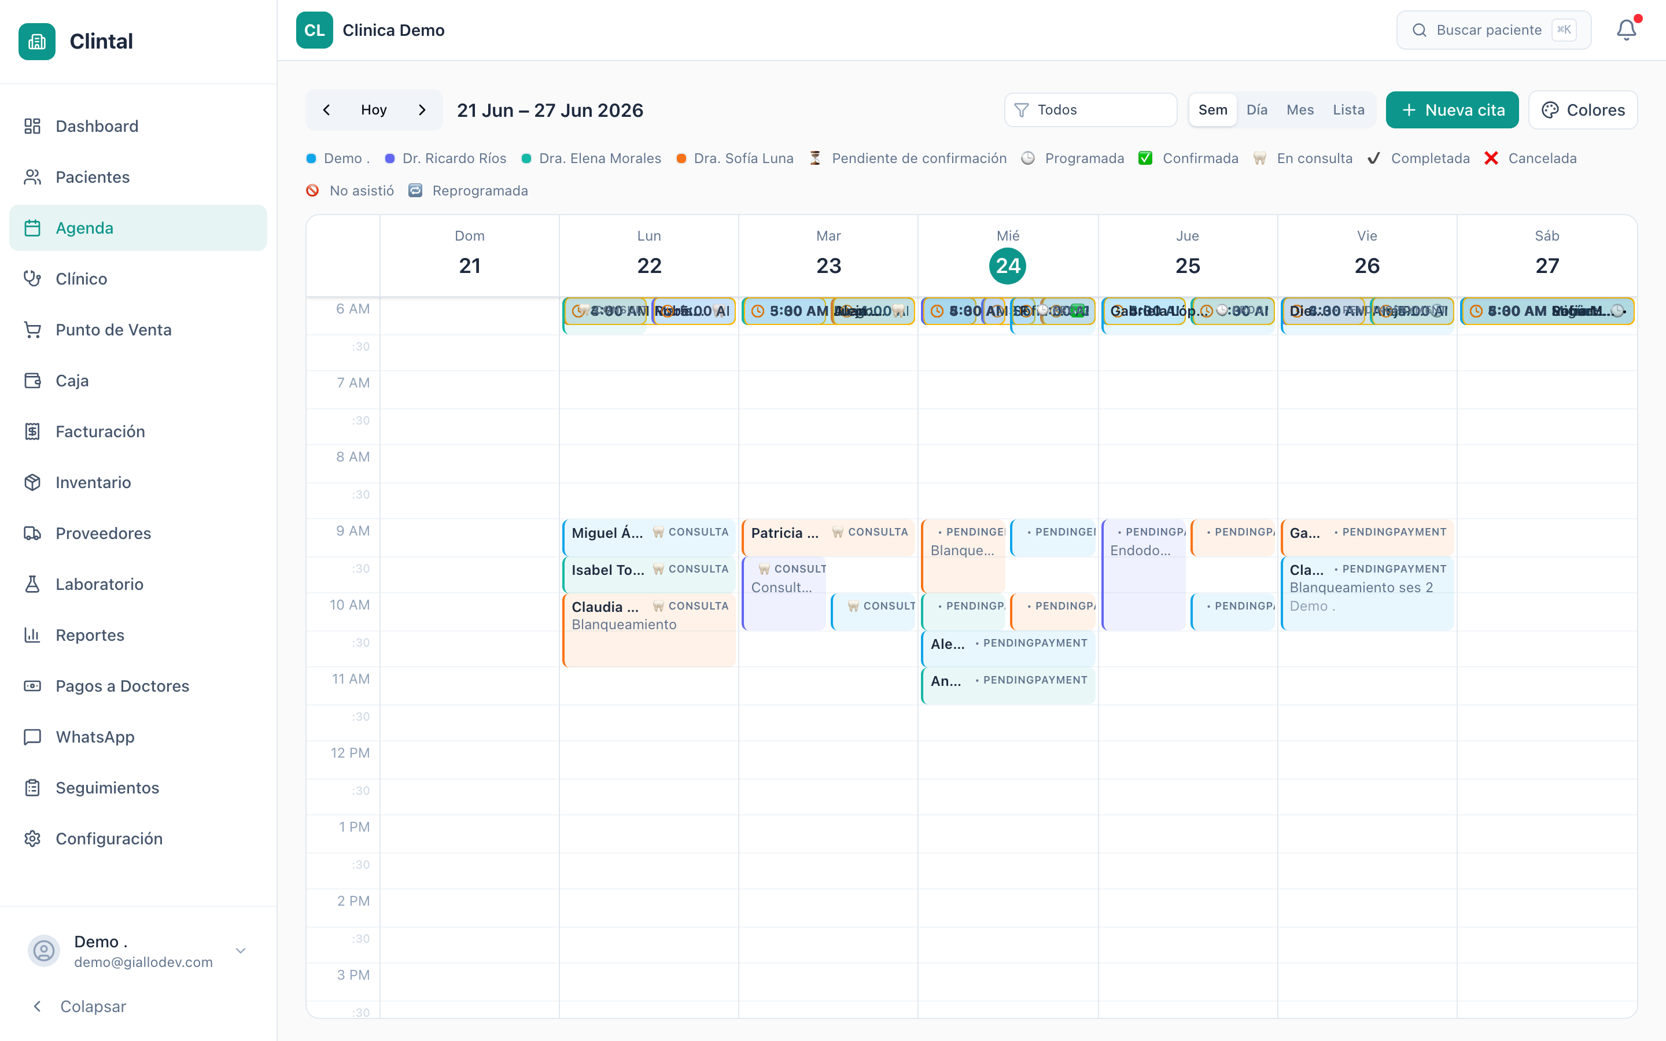This screenshot has height=1041, width=1666.
Task: Open Dashboard from the sidebar
Action: pos(138,126)
